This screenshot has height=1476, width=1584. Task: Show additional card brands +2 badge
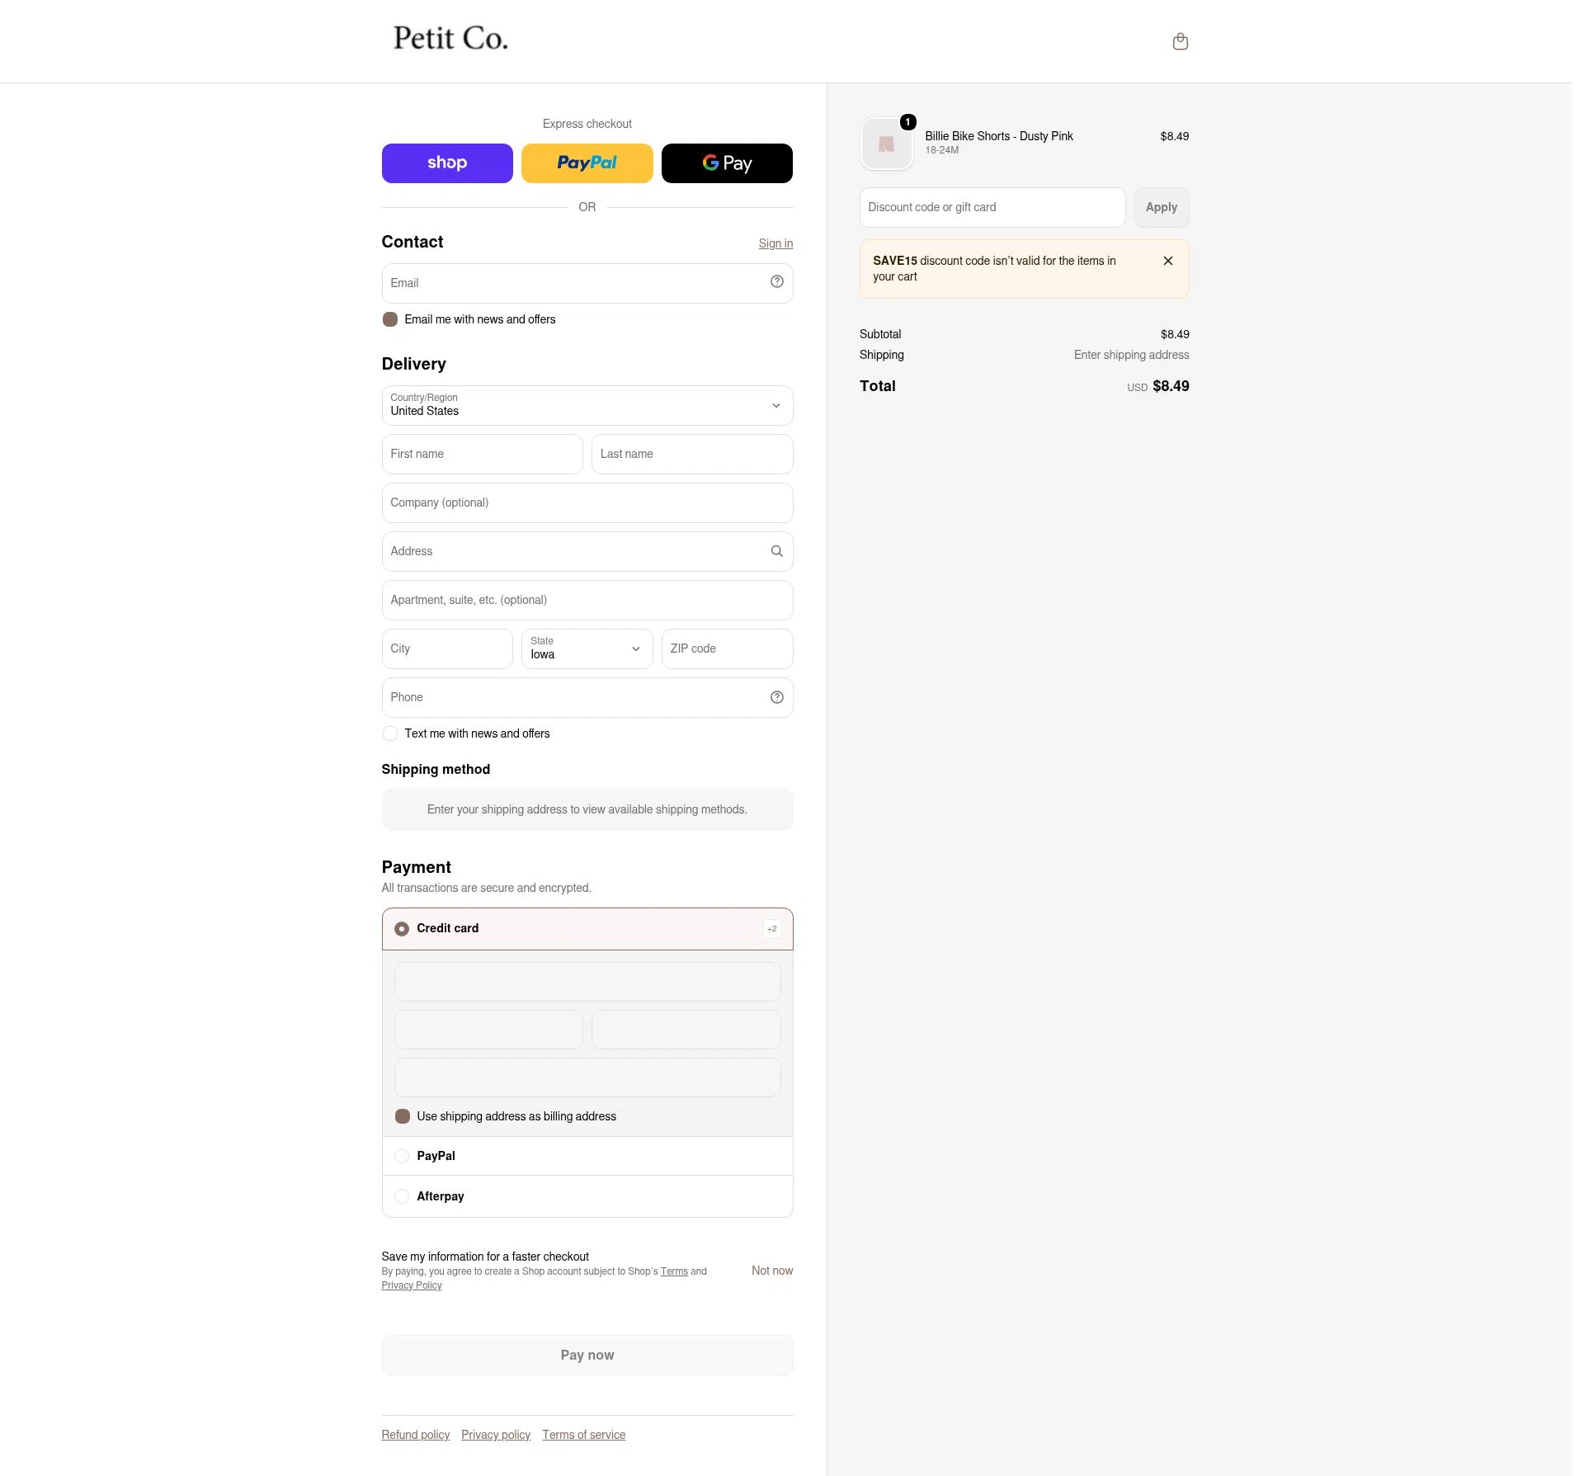772,929
